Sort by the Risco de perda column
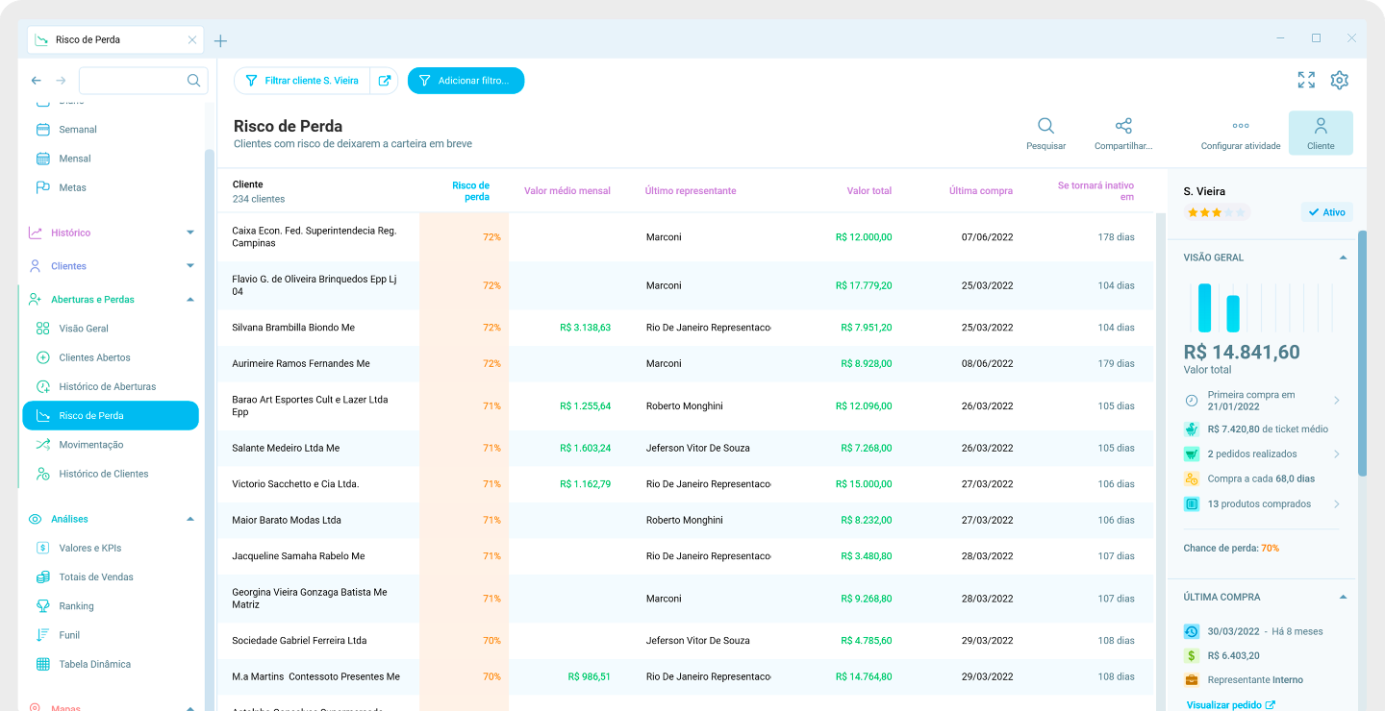The image size is (1385, 711). [470, 191]
